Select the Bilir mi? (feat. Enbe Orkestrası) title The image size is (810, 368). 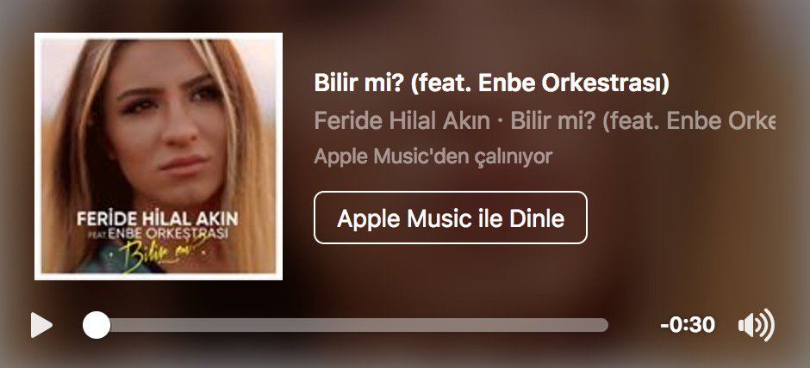(x=491, y=84)
